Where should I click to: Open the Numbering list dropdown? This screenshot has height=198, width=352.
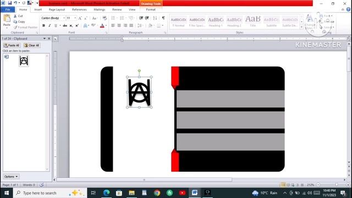[126, 18]
